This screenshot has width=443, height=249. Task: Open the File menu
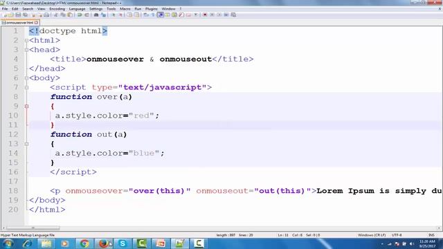pyautogui.click(x=5, y=9)
